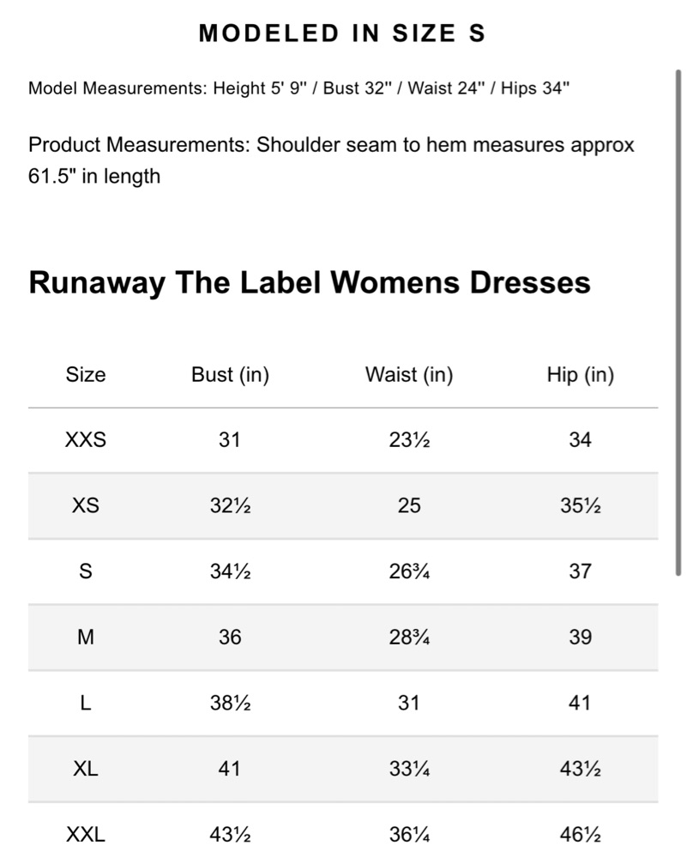Select the L size row label
Image resolution: width=687 pixels, height=858 pixels.
tap(86, 703)
